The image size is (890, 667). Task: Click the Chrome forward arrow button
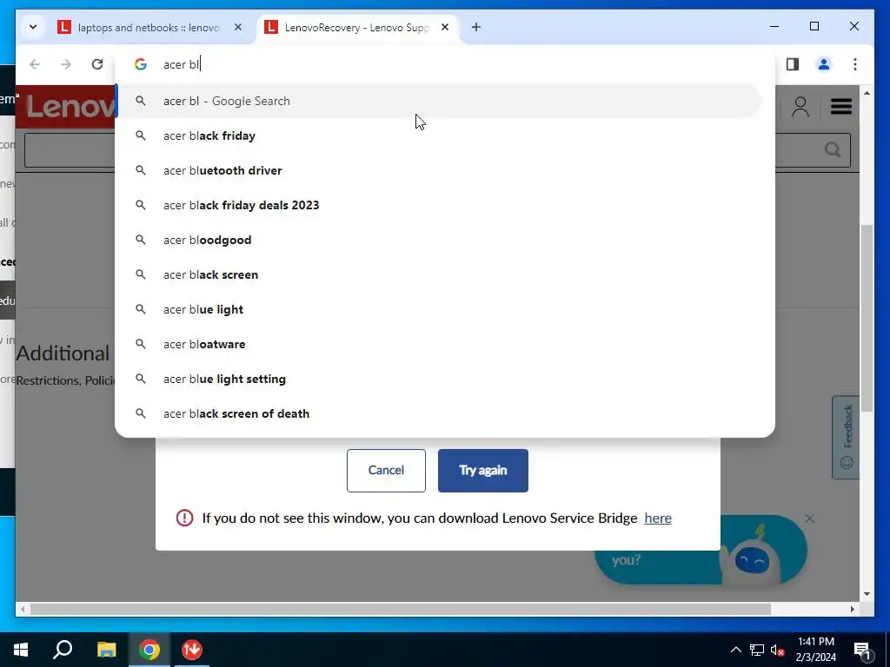pos(66,64)
